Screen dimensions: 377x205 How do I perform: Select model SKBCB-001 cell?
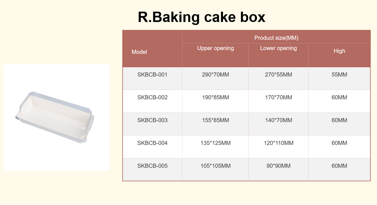pos(152,75)
